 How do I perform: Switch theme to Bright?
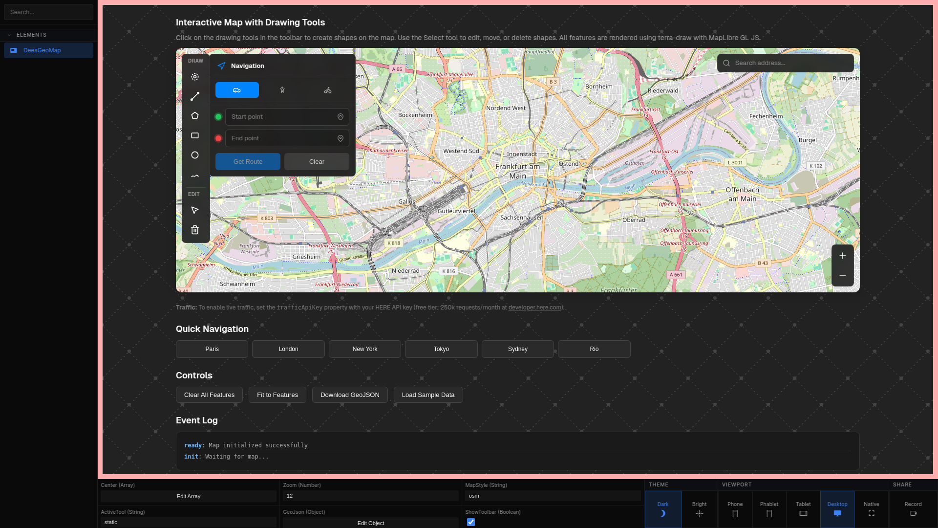point(699,509)
